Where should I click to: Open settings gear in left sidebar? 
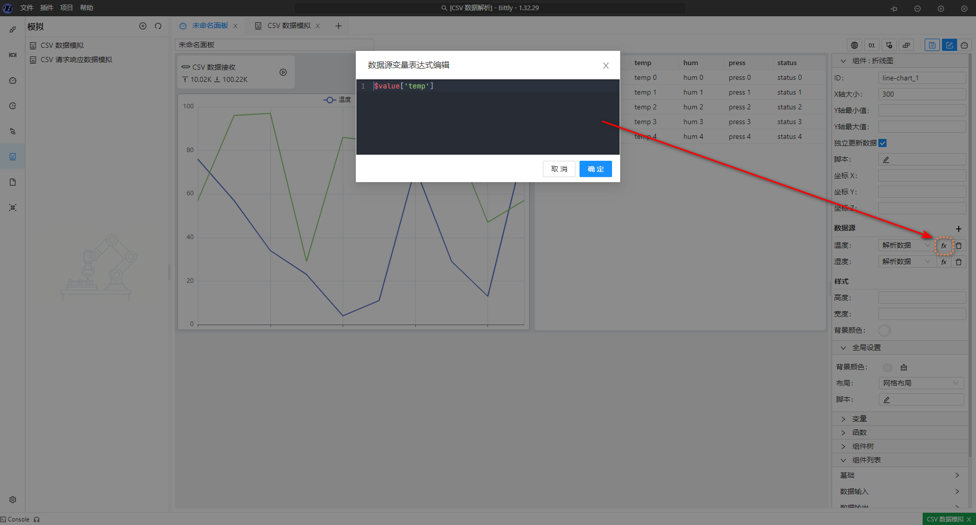(13, 500)
